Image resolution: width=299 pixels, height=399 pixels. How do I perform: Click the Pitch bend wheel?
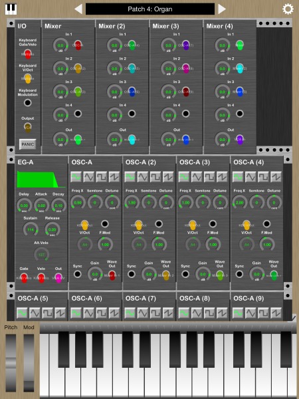coord(11,363)
